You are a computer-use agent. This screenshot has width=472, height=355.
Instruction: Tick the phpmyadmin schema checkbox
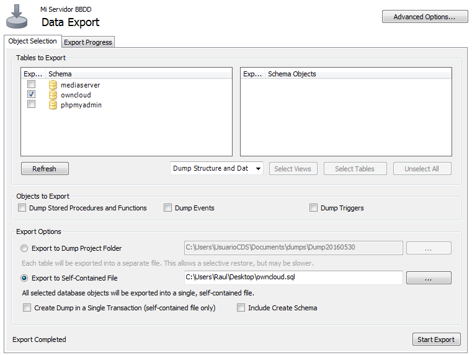click(x=31, y=105)
